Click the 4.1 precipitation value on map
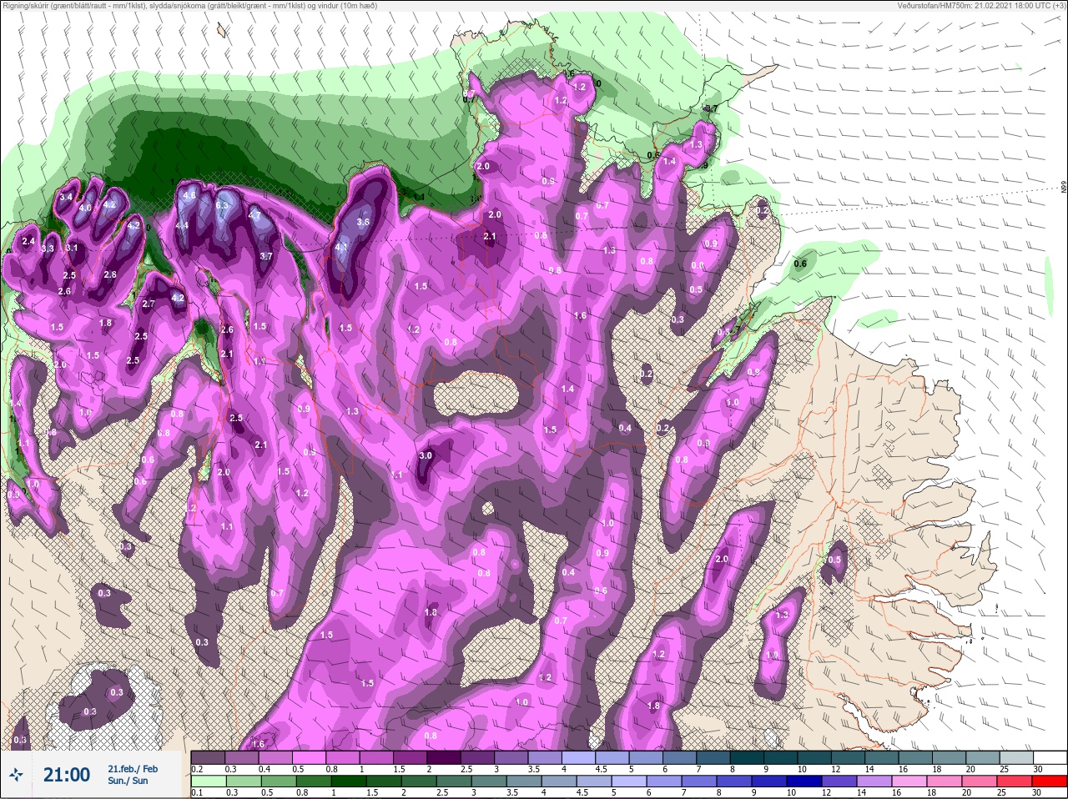 click(x=340, y=248)
